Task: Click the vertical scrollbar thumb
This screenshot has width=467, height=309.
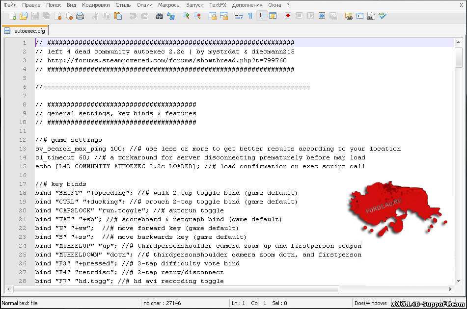Action: 458,57
